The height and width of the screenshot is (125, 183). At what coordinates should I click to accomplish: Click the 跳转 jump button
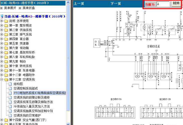[x=176, y=3]
